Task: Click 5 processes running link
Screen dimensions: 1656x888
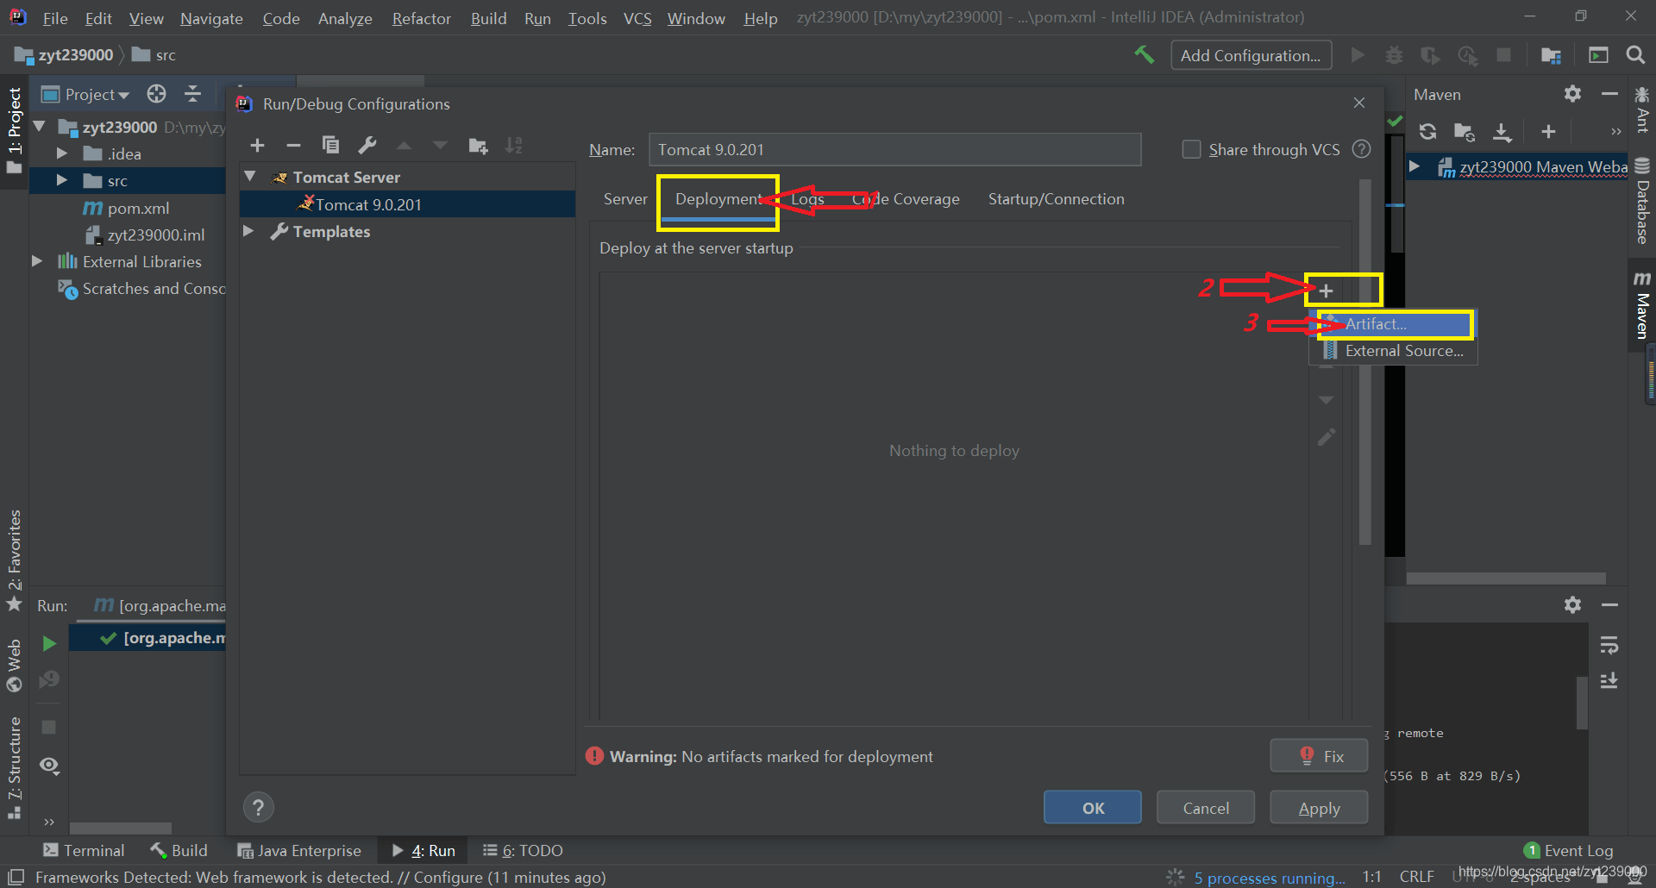Action: point(1269,878)
